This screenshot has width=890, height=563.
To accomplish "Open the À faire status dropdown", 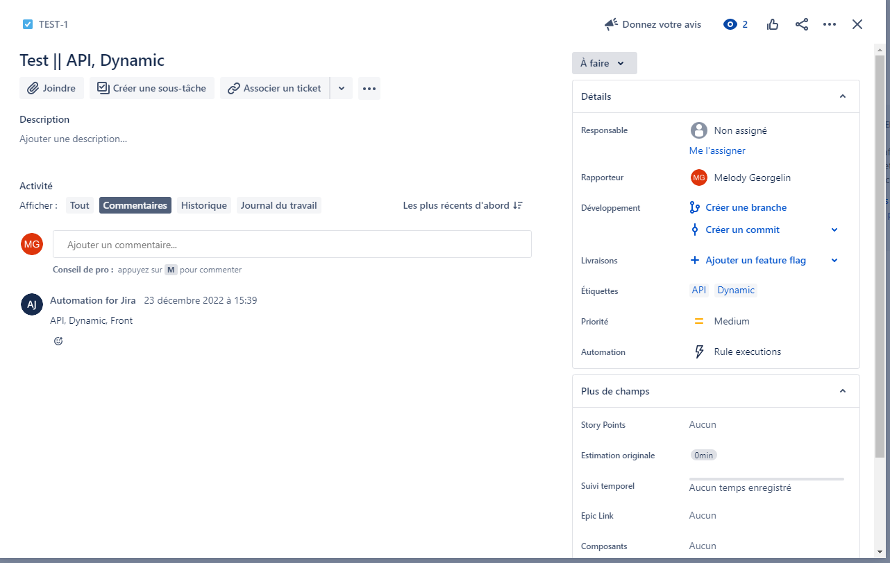I will point(604,63).
